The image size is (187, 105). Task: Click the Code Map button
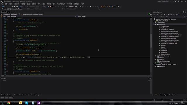(x=70, y=6)
